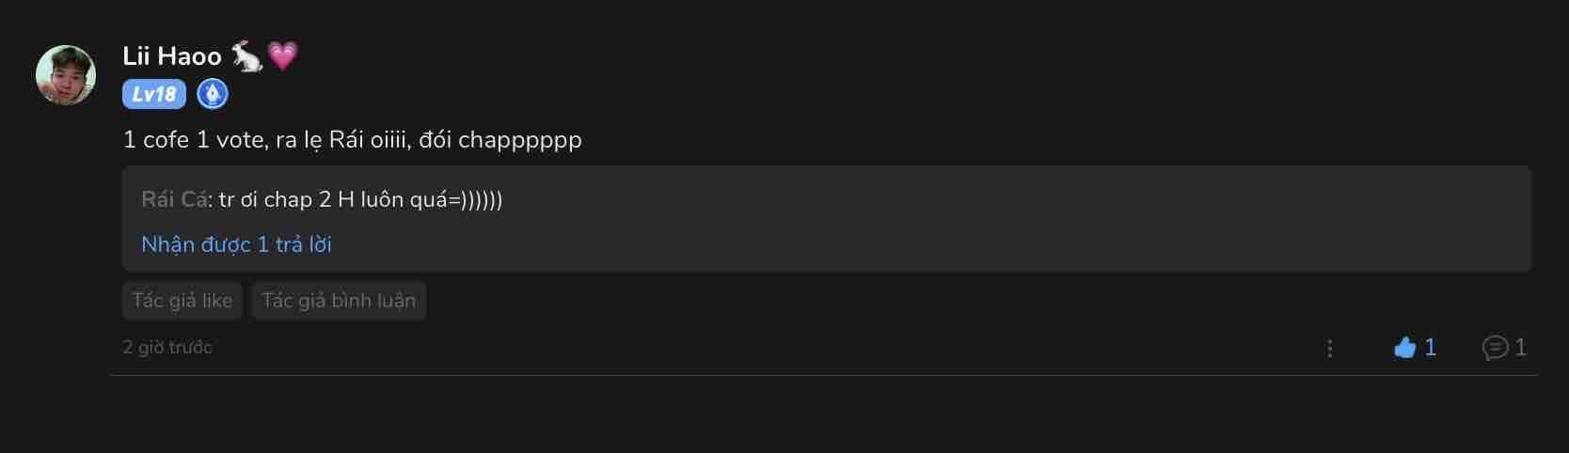Click the quoted reply "tr ơi chap 2" text
The image size is (1569, 453).
(x=360, y=199)
